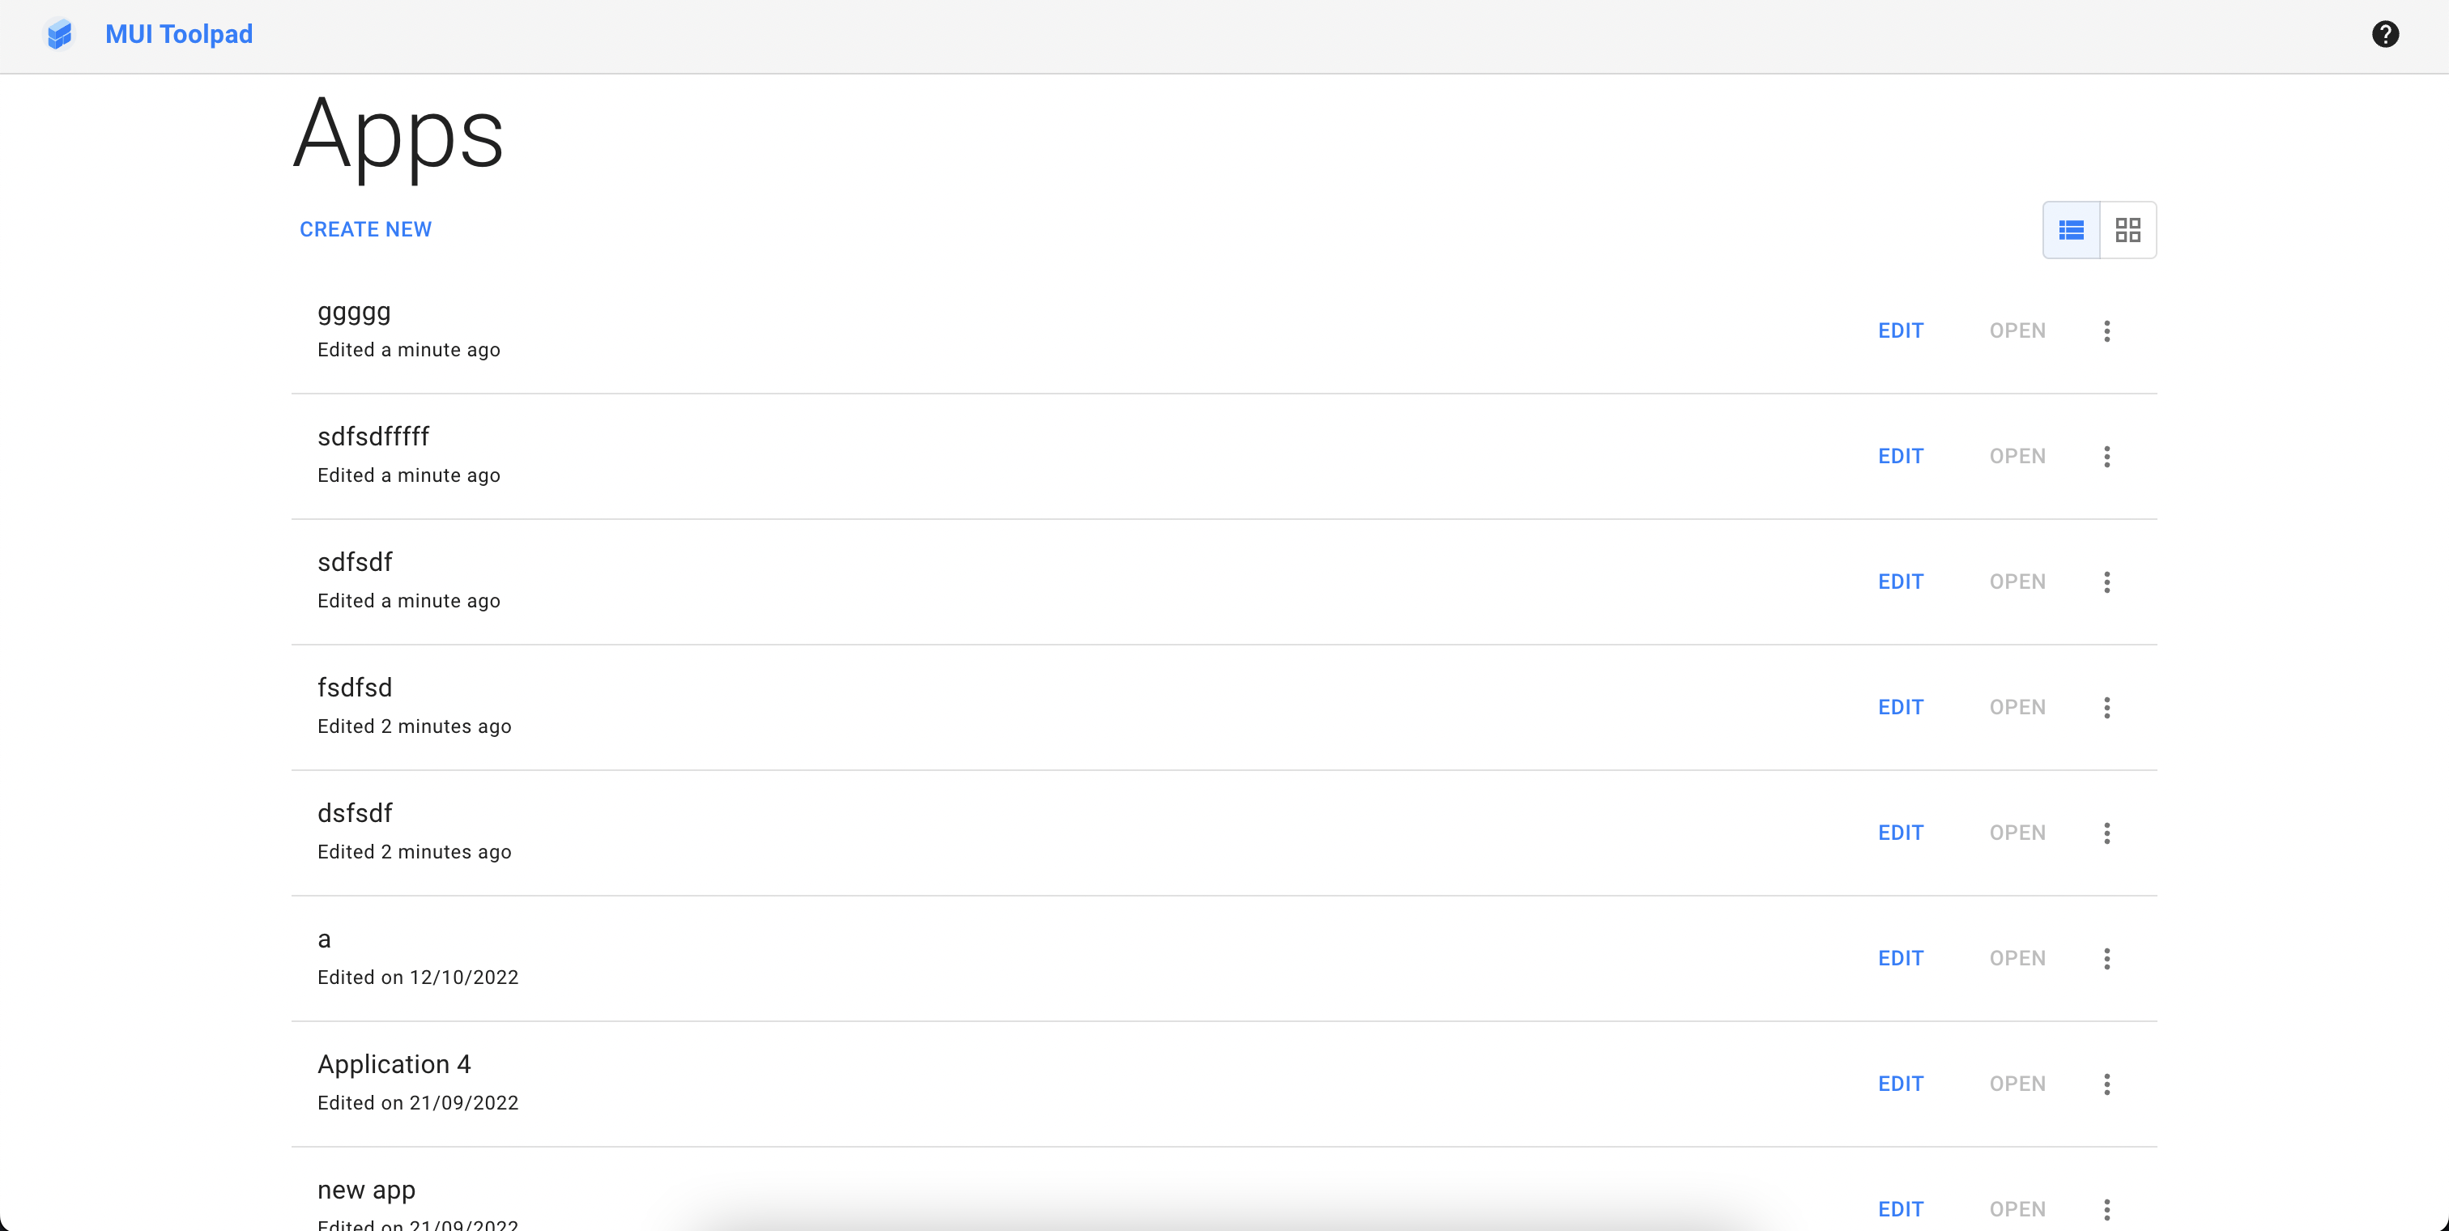Open options menu for fsdfsd app
Viewport: 2449px width, 1231px height.
[2106, 706]
